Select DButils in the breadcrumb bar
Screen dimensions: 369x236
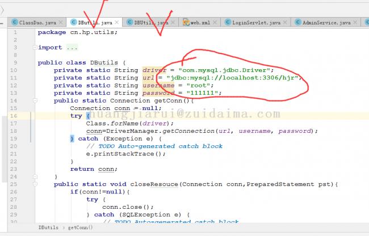tap(48, 227)
